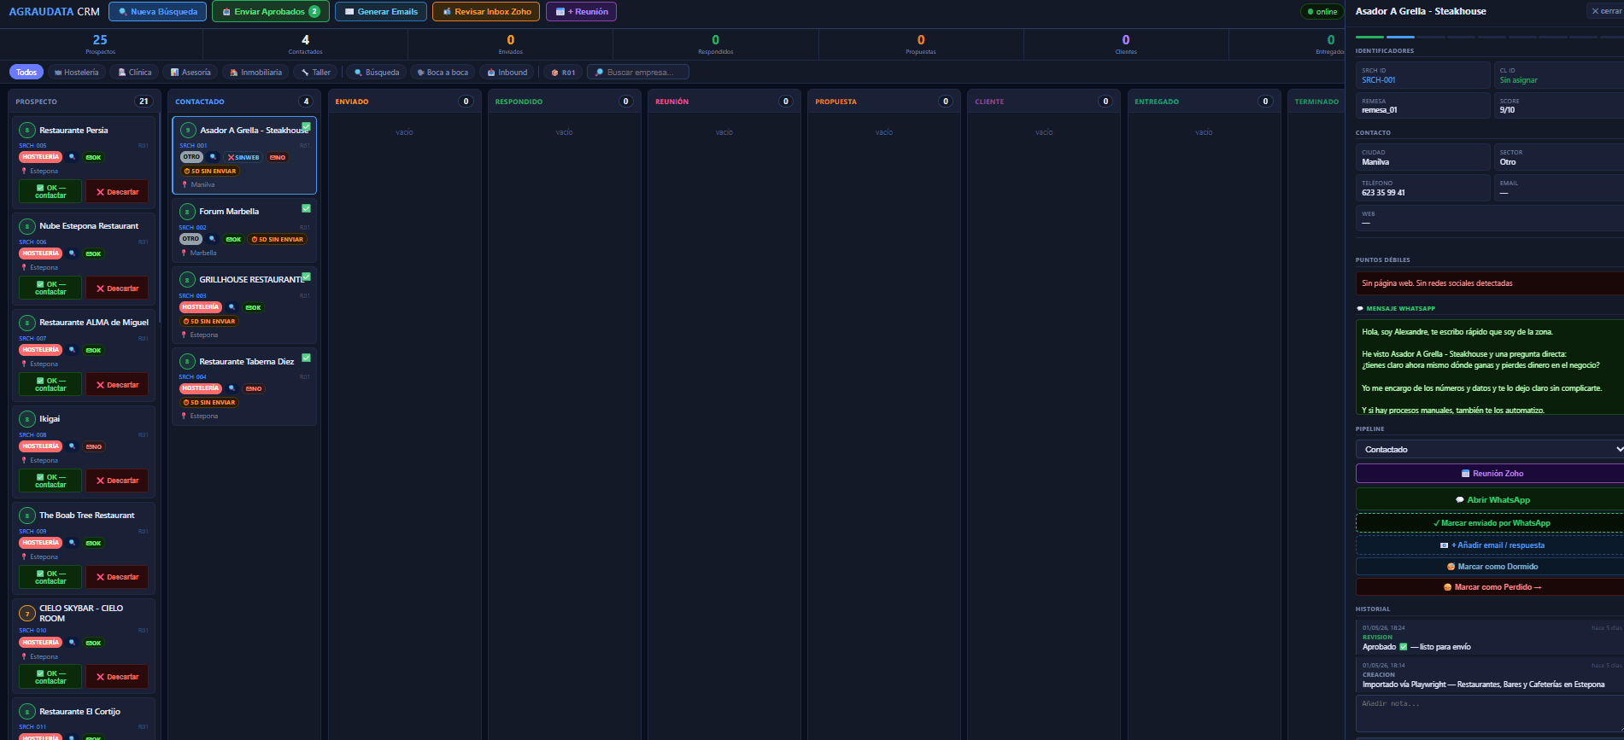Filter by Taller sector
This screenshot has width=1624, height=740.
pos(316,73)
